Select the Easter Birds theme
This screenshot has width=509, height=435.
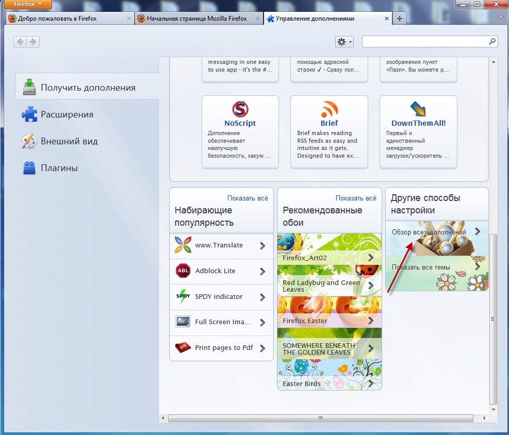pos(329,375)
